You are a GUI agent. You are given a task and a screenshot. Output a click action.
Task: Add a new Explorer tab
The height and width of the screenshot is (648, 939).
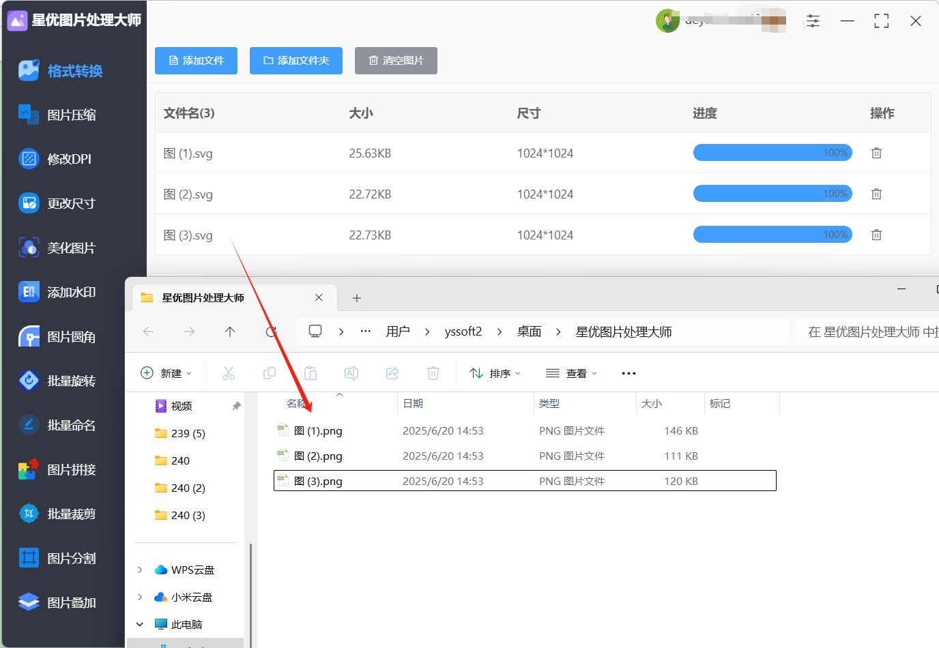point(356,298)
